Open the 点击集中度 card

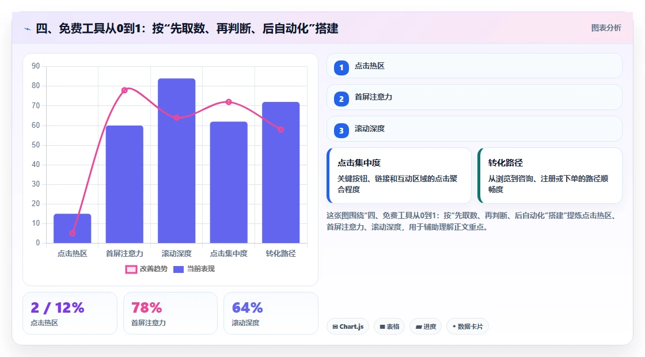(x=399, y=176)
